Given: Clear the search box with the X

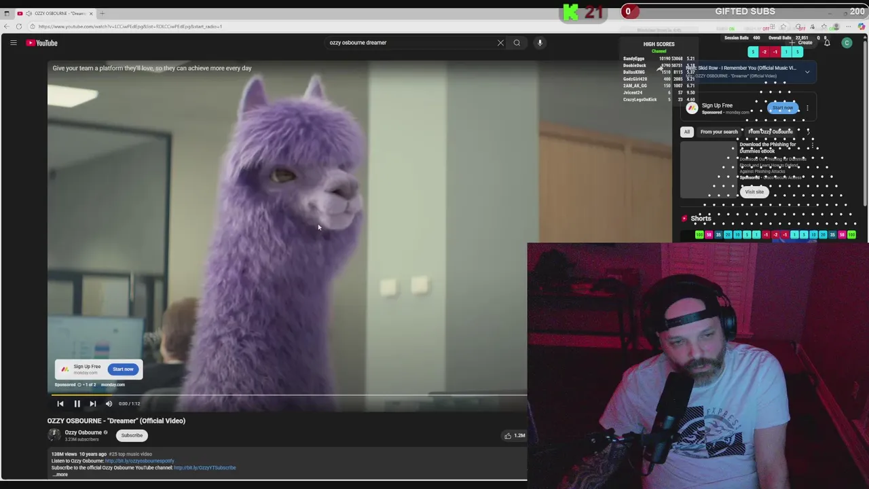Looking at the screenshot, I should (x=500, y=43).
